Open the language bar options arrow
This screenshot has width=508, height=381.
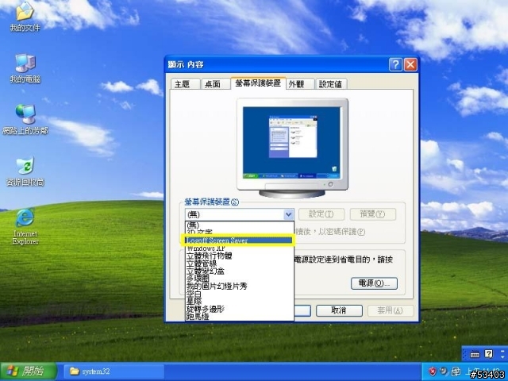point(502,357)
